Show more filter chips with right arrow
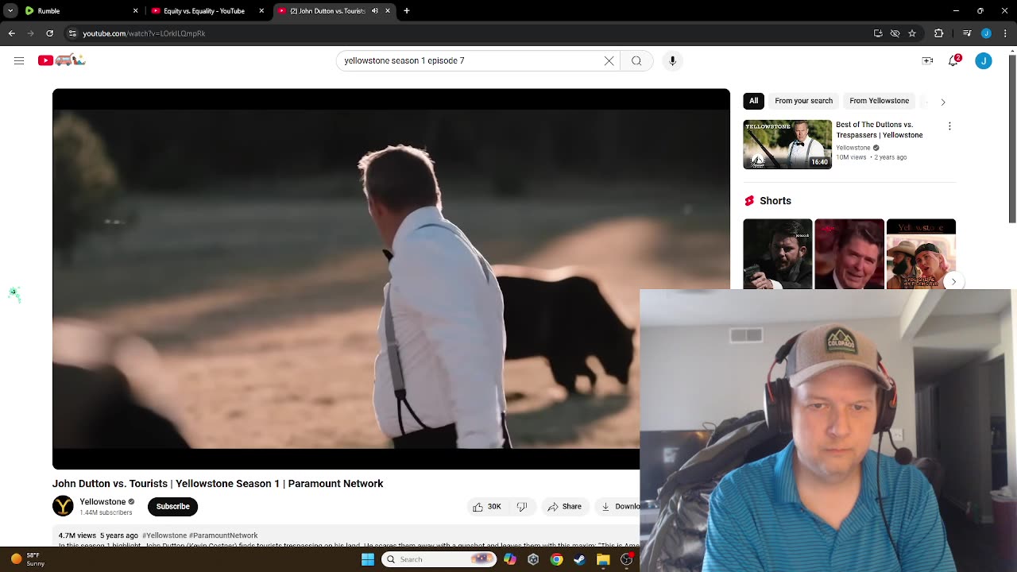This screenshot has width=1017, height=572. click(x=943, y=102)
